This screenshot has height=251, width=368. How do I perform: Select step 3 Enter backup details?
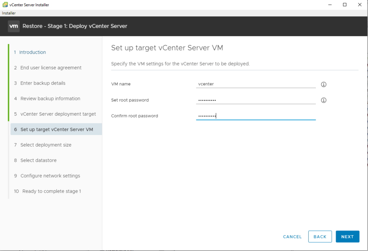pyautogui.click(x=40, y=83)
